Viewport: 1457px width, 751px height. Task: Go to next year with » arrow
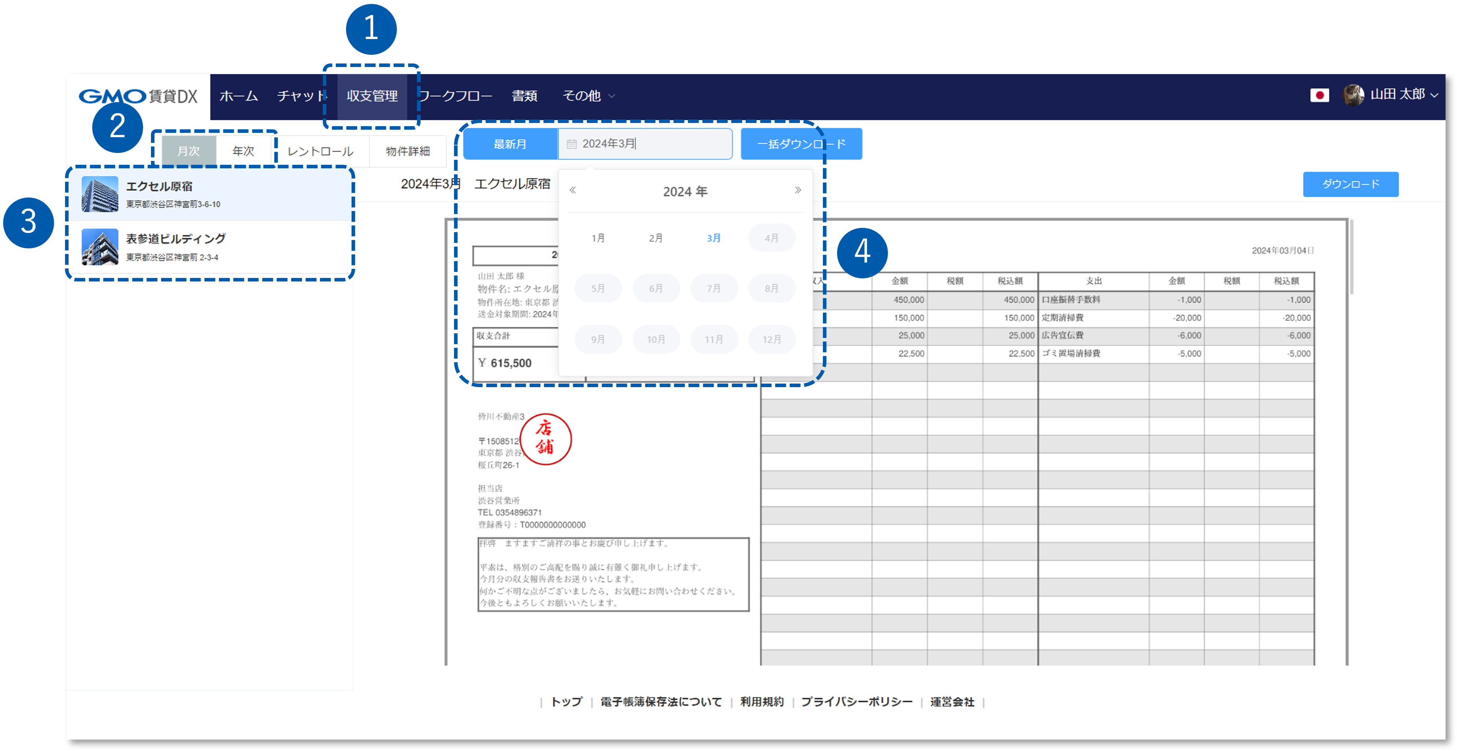(x=798, y=190)
